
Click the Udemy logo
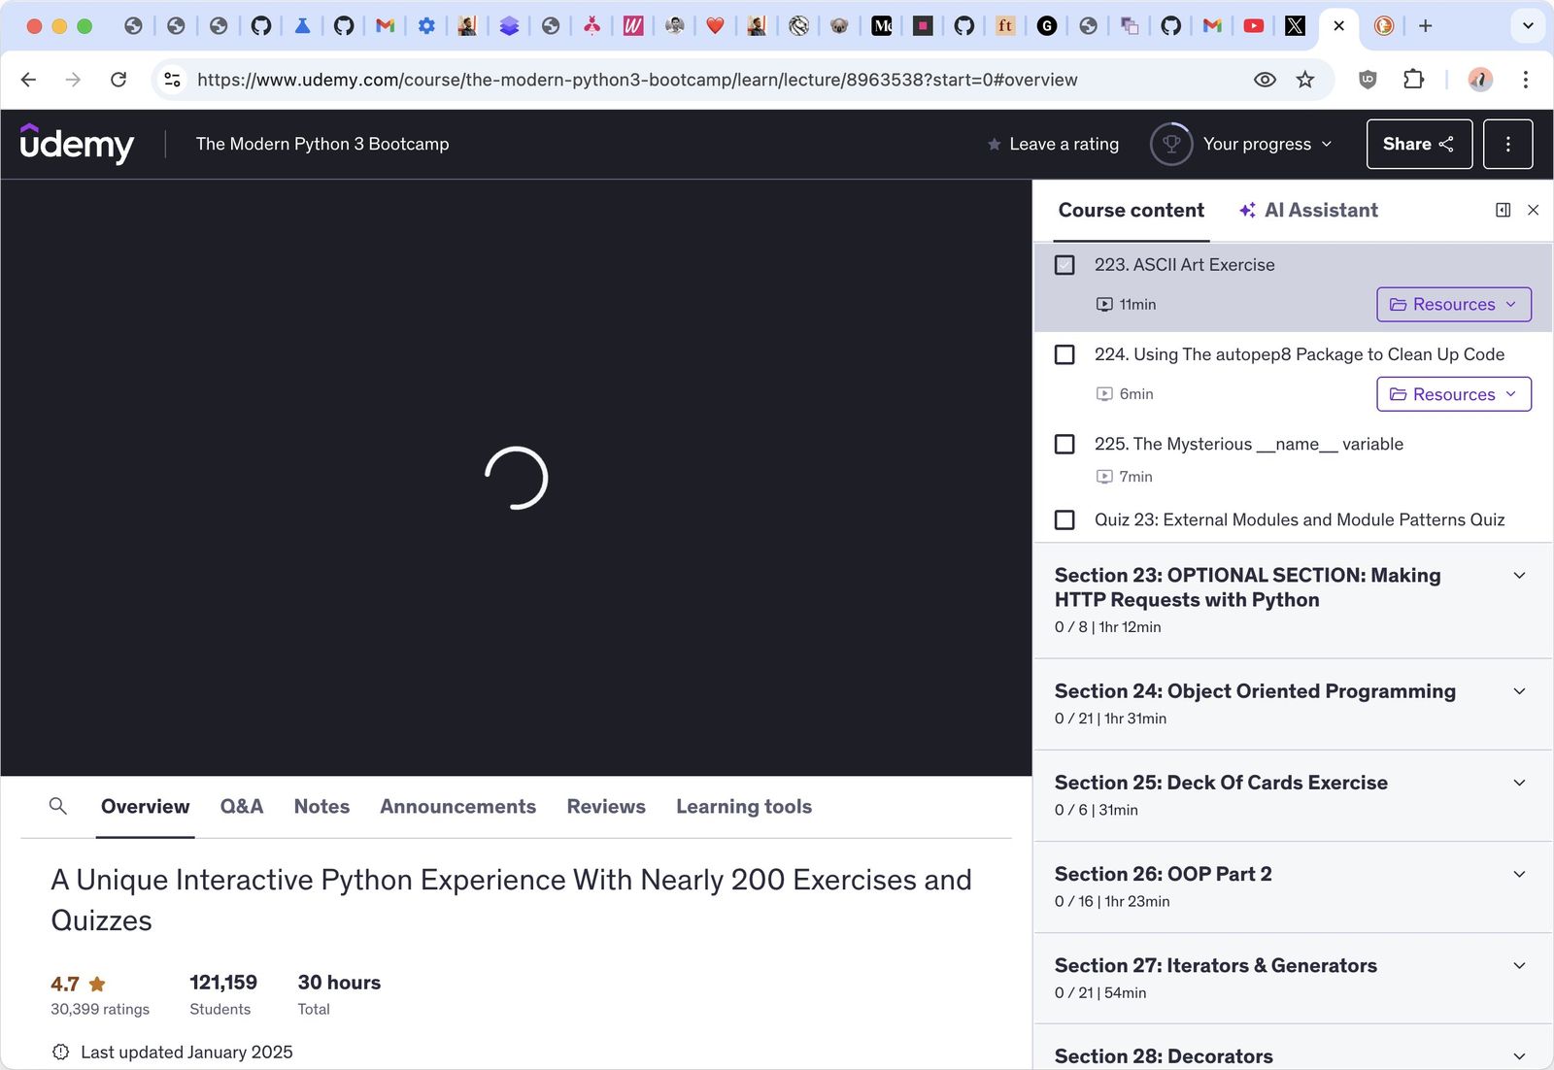point(77,144)
